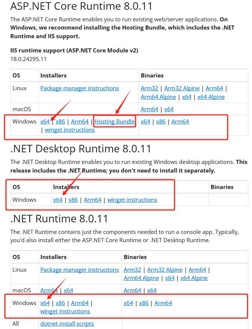Viewport: 252px width, 329px height.
Task: Download ASP.NET Core macOS x64 binary
Action: coord(169,109)
